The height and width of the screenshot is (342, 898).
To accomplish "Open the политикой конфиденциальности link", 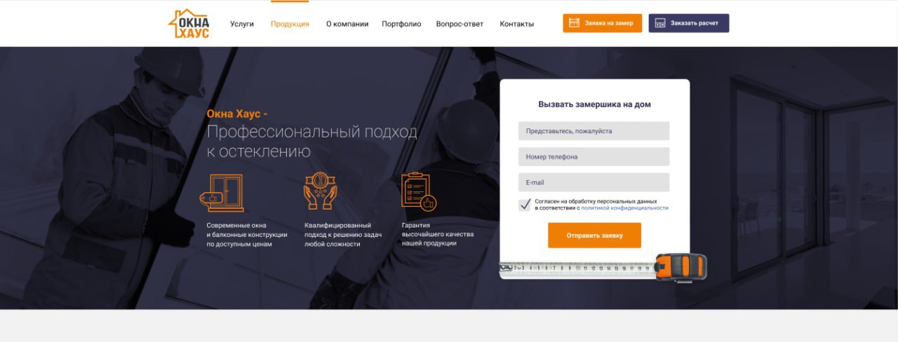I will coord(624,208).
